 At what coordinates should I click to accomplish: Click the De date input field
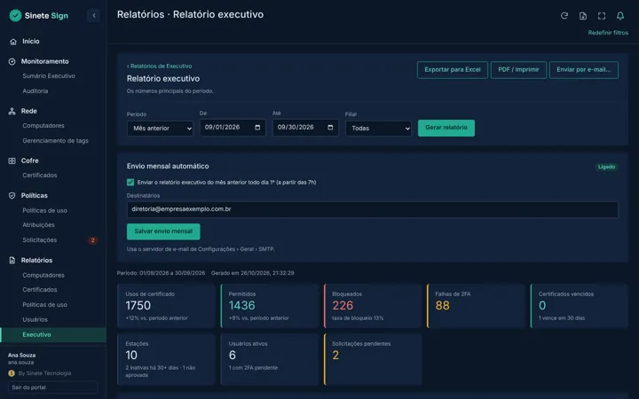[x=233, y=128]
